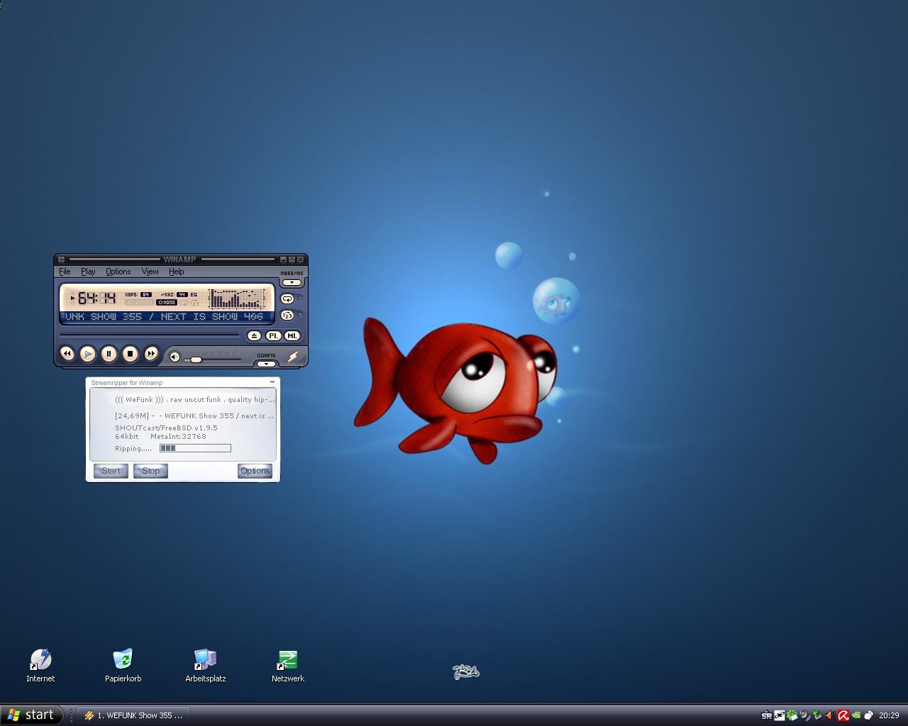Click the eject open-file button
Image resolution: width=908 pixels, height=726 pixels.
254,336
